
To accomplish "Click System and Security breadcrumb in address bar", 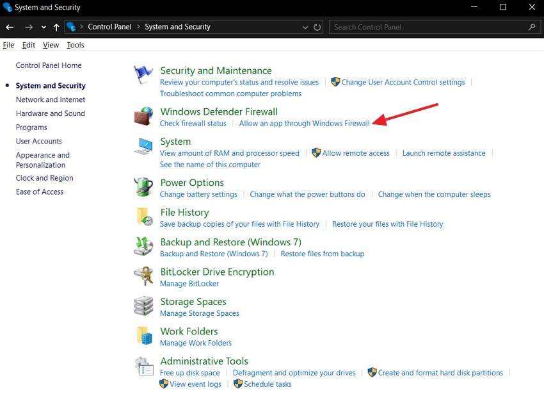I will (x=178, y=27).
